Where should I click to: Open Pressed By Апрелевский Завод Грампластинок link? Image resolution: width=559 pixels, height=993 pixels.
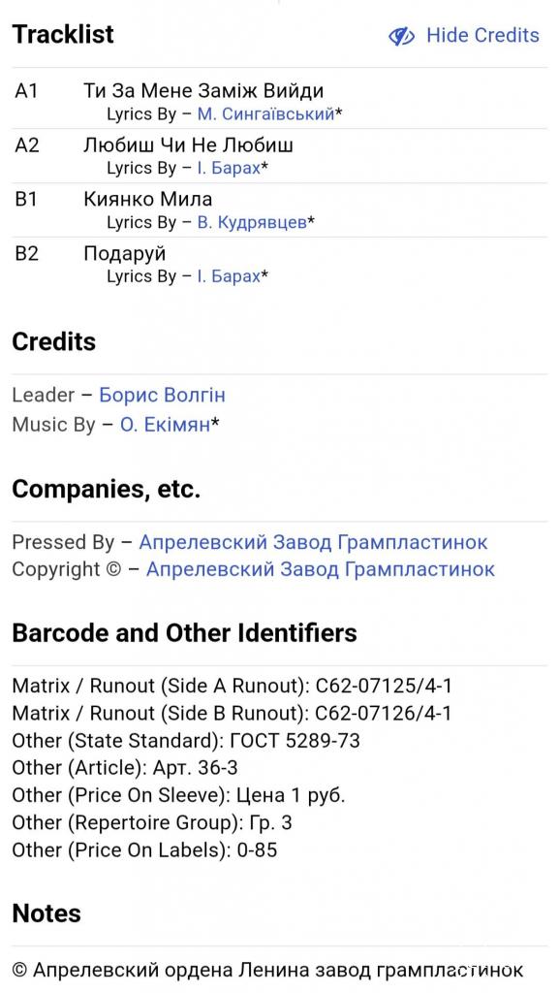point(313,543)
